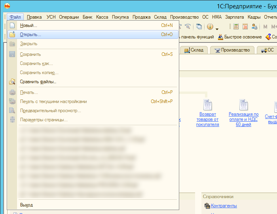The width and height of the screenshot is (277, 214).
Task: Open the НМА menu
Action: point(217,17)
